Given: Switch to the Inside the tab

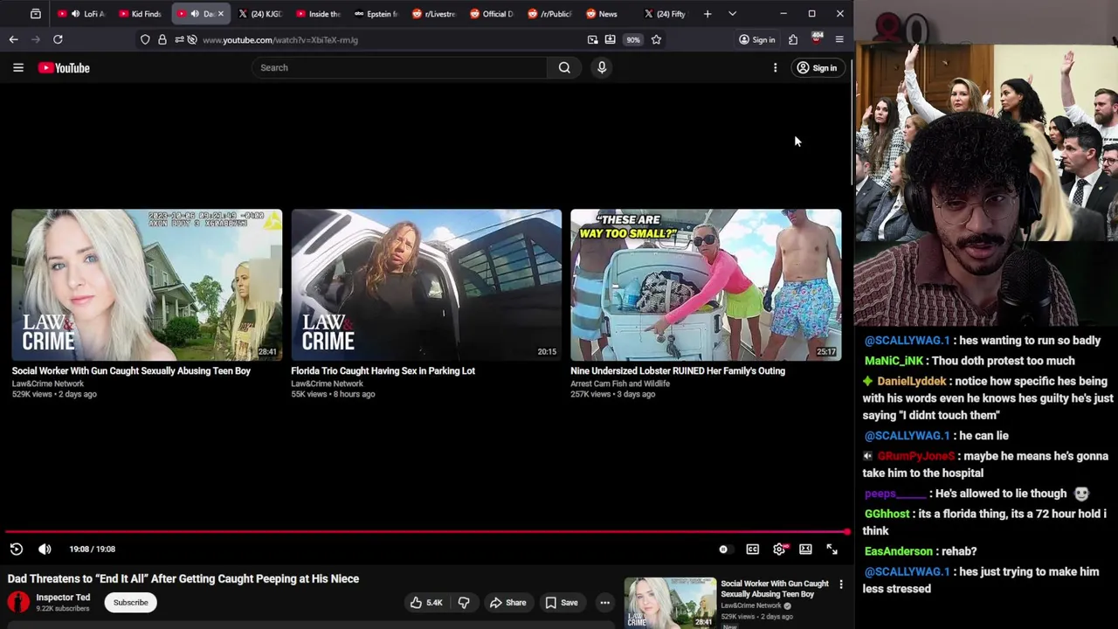Looking at the screenshot, I should pyautogui.click(x=319, y=14).
